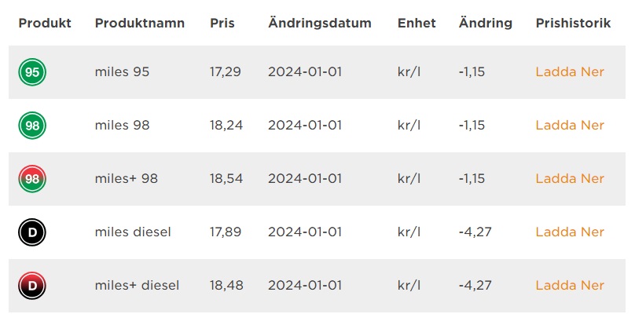This screenshot has width=635, height=314.
Task: Click the red-black miles+ diesel icon
Action: 32,286
